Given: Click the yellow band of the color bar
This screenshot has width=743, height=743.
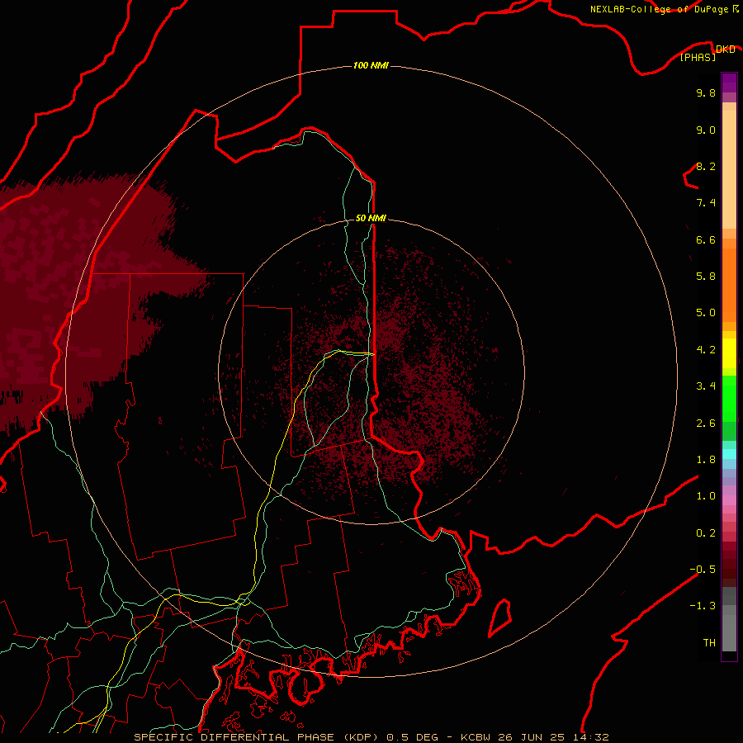Looking at the screenshot, I should 729,353.
